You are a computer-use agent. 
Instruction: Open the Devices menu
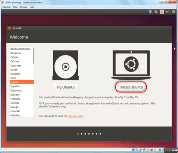coord(24,7)
